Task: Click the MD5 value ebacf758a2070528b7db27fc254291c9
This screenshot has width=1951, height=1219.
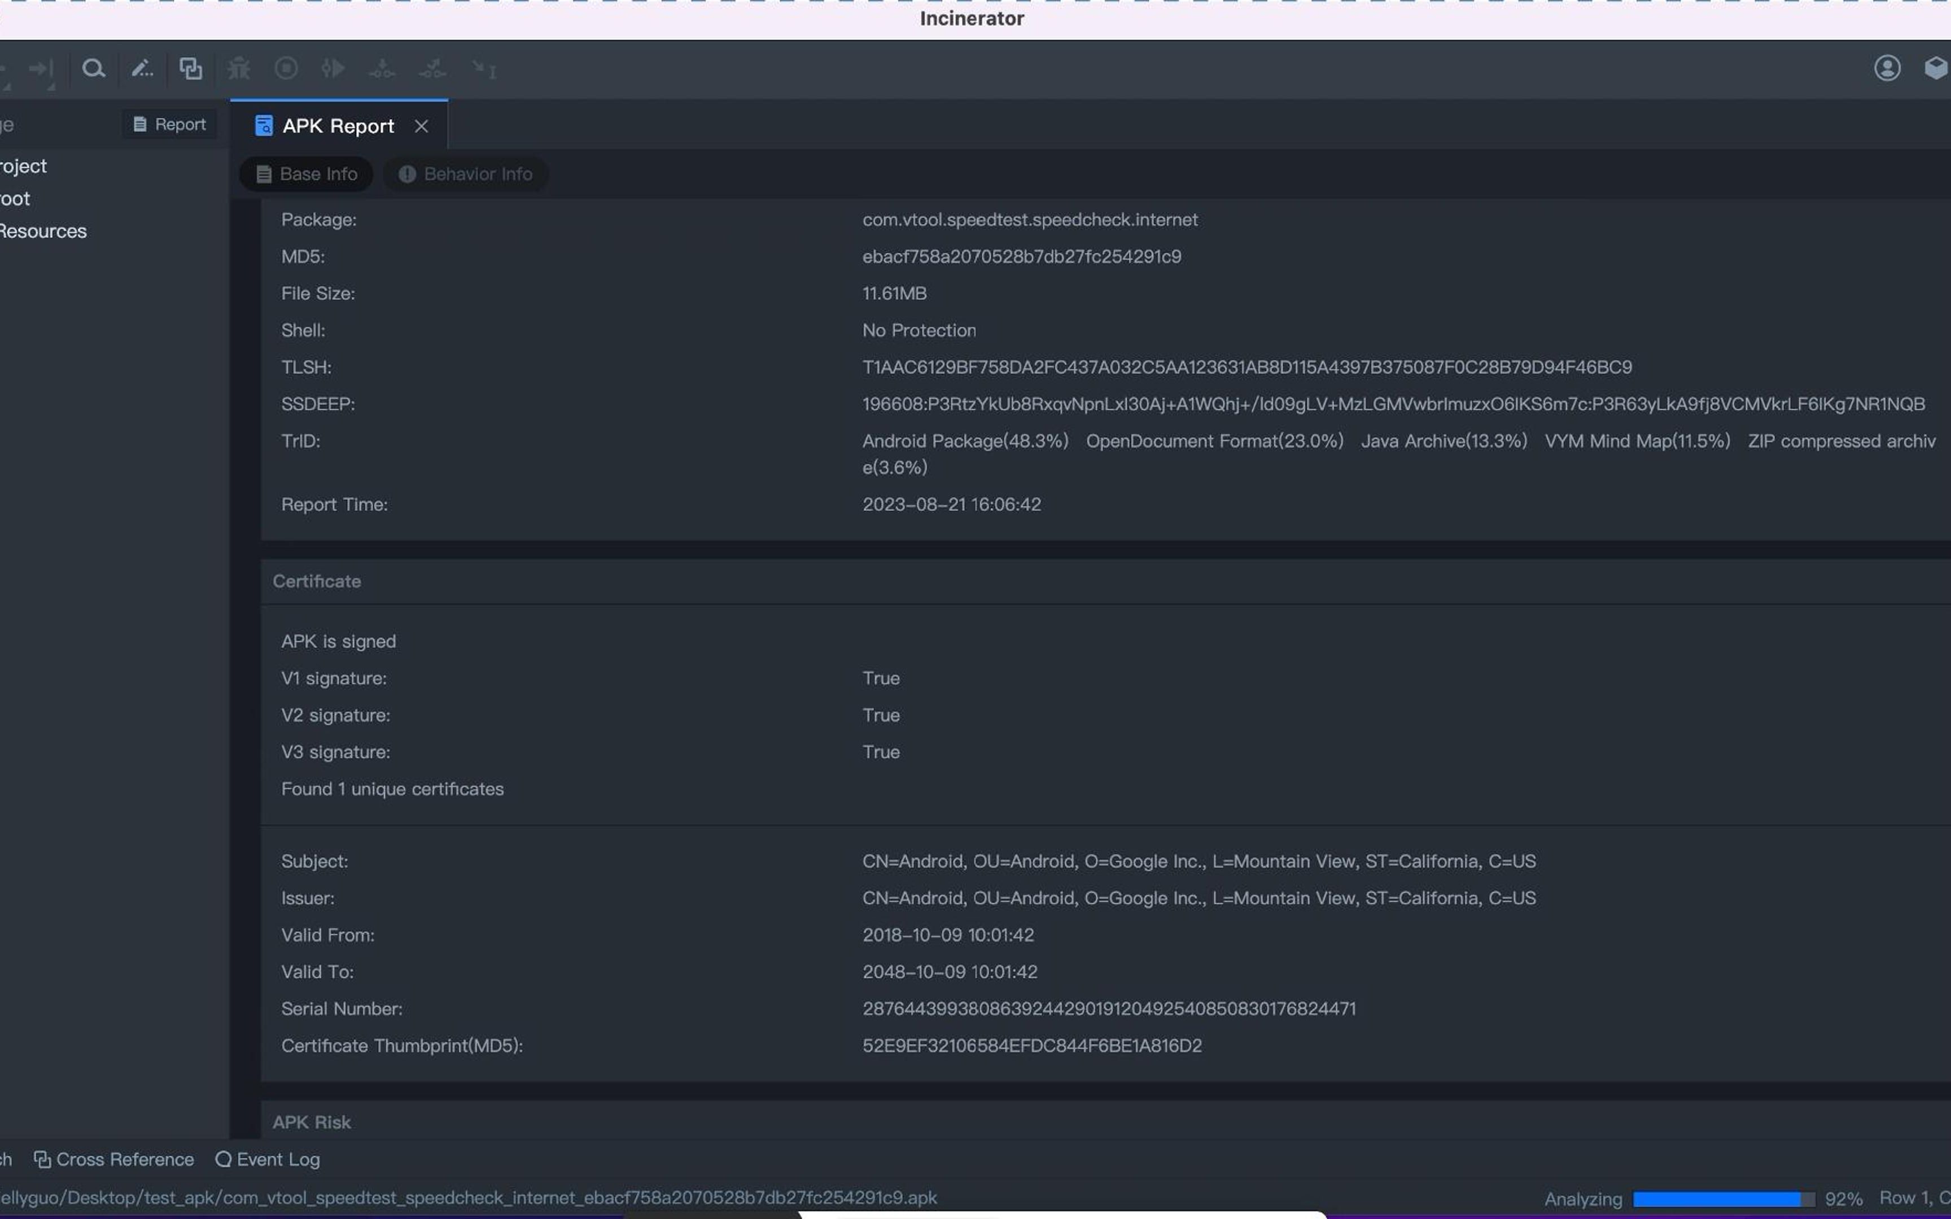Action: 1021,256
